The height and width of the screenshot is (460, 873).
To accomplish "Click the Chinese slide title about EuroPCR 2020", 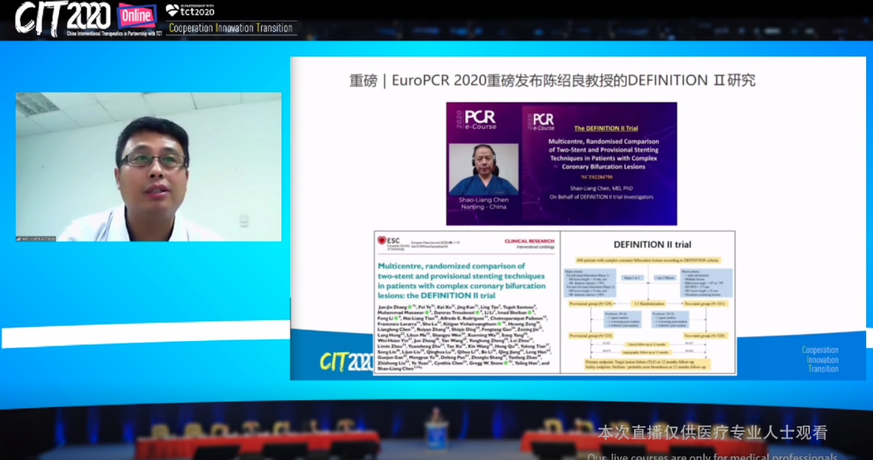I will click(x=552, y=80).
